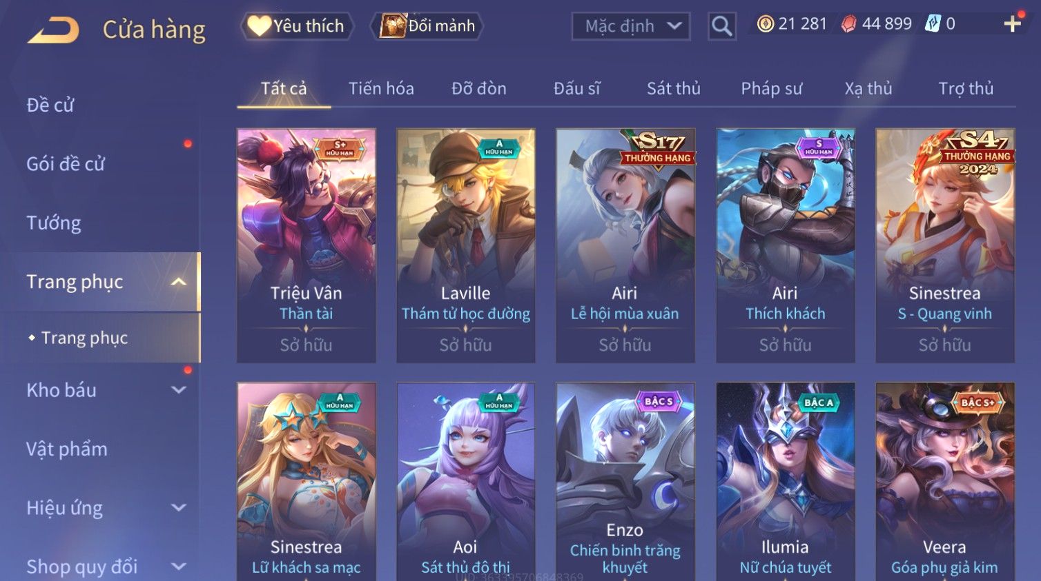Collapse the Trang phục sidebar section
Image resolution: width=1041 pixels, height=581 pixels.
(x=179, y=282)
